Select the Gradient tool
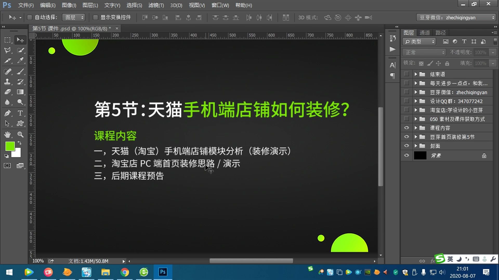Image resolution: width=499 pixels, height=280 pixels. (20, 92)
